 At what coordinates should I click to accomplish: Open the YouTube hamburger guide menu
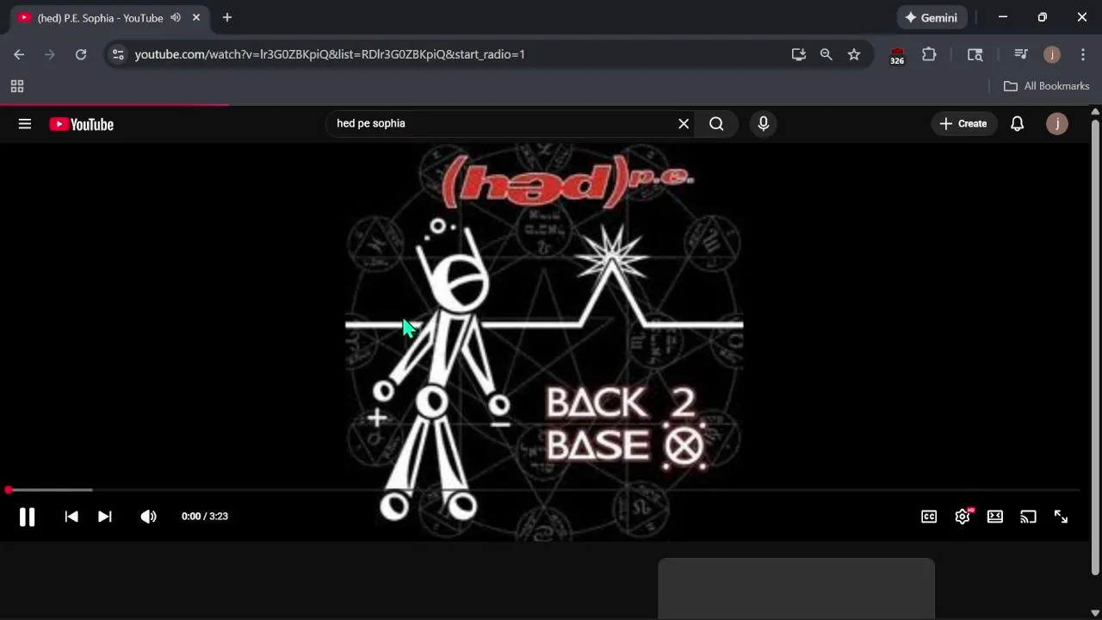[x=25, y=124]
